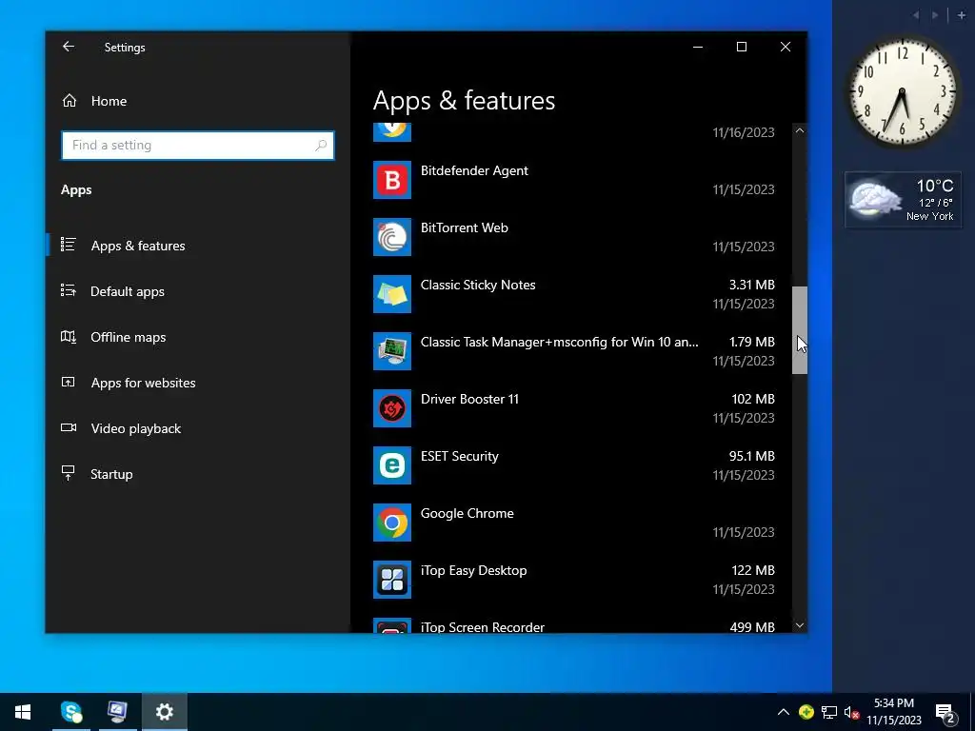The height and width of the screenshot is (731, 975).
Task: Click the Settings gear on the taskbar
Action: 164,712
